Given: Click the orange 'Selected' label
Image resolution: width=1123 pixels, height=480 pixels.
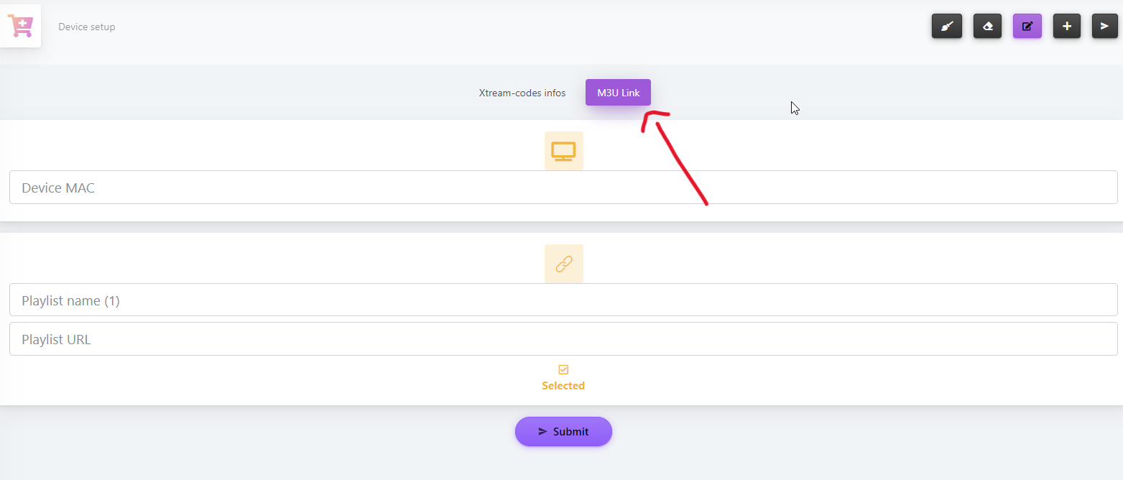Looking at the screenshot, I should click(x=563, y=386).
